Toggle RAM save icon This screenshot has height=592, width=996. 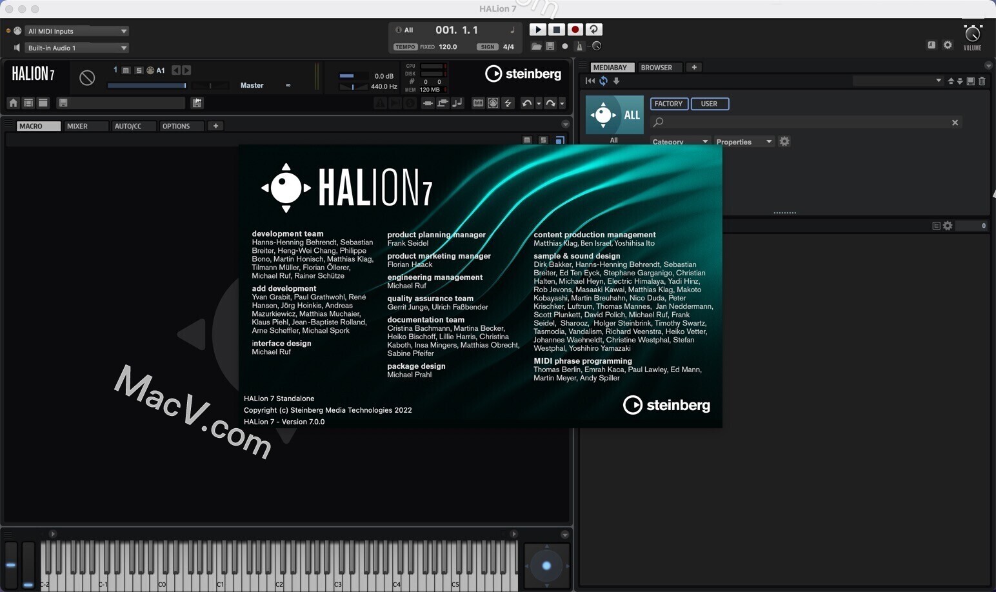coord(478,103)
